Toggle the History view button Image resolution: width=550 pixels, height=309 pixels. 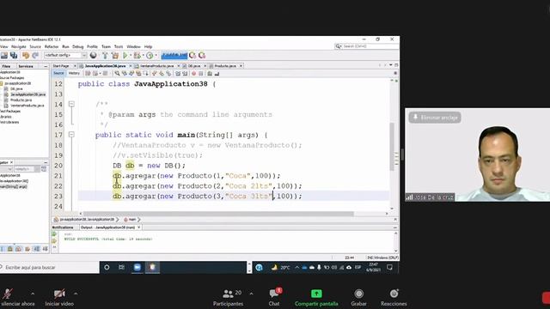coord(74,73)
